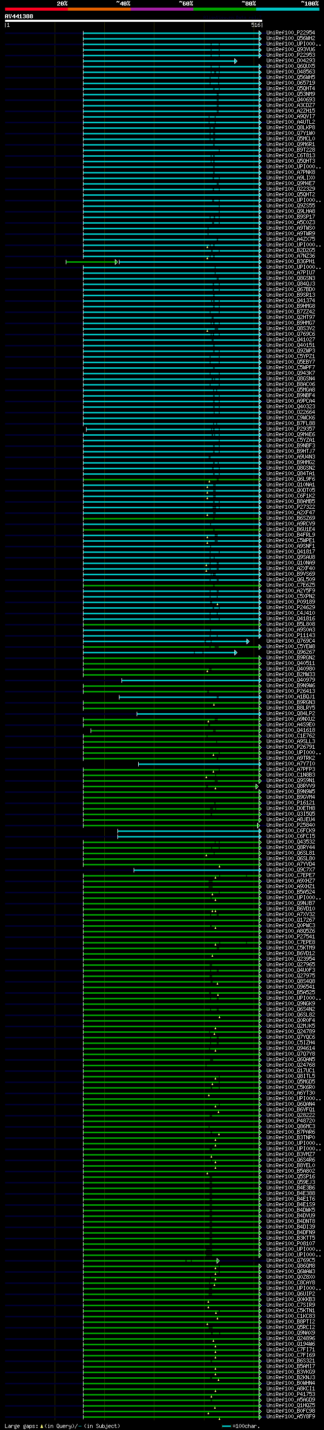Select hit label UniRef100_C6FCK9

[x=291, y=830]
